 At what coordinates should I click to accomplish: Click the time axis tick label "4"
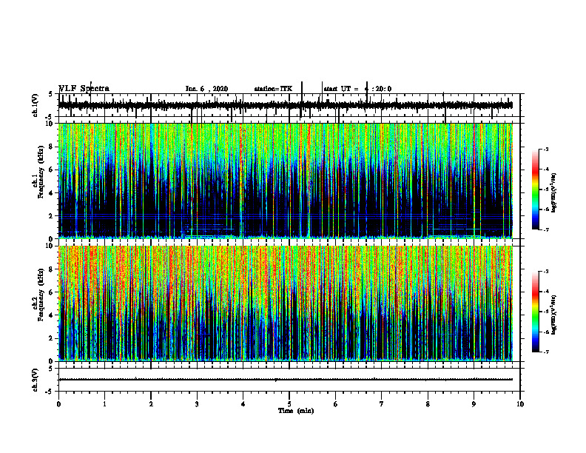point(243,404)
